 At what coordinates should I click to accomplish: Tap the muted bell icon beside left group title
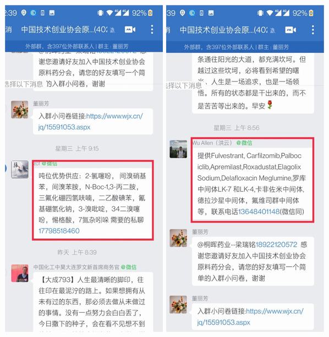(x=112, y=30)
